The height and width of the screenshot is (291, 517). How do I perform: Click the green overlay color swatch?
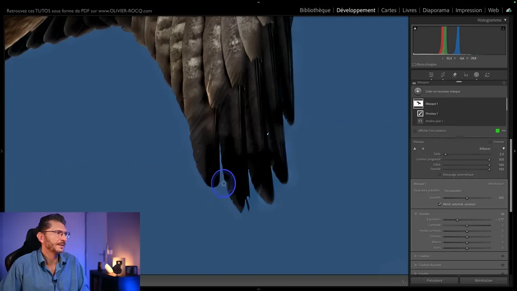(x=498, y=131)
